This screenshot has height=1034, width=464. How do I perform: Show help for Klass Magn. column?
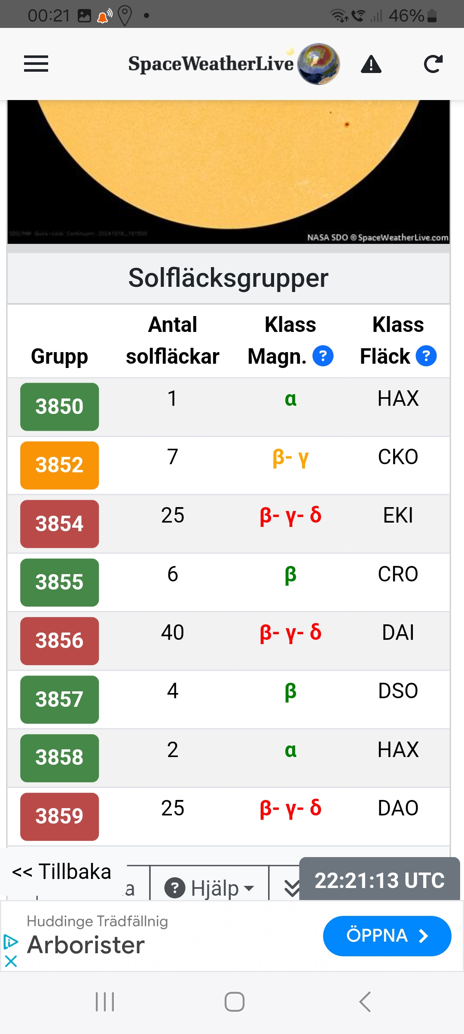[x=323, y=356]
